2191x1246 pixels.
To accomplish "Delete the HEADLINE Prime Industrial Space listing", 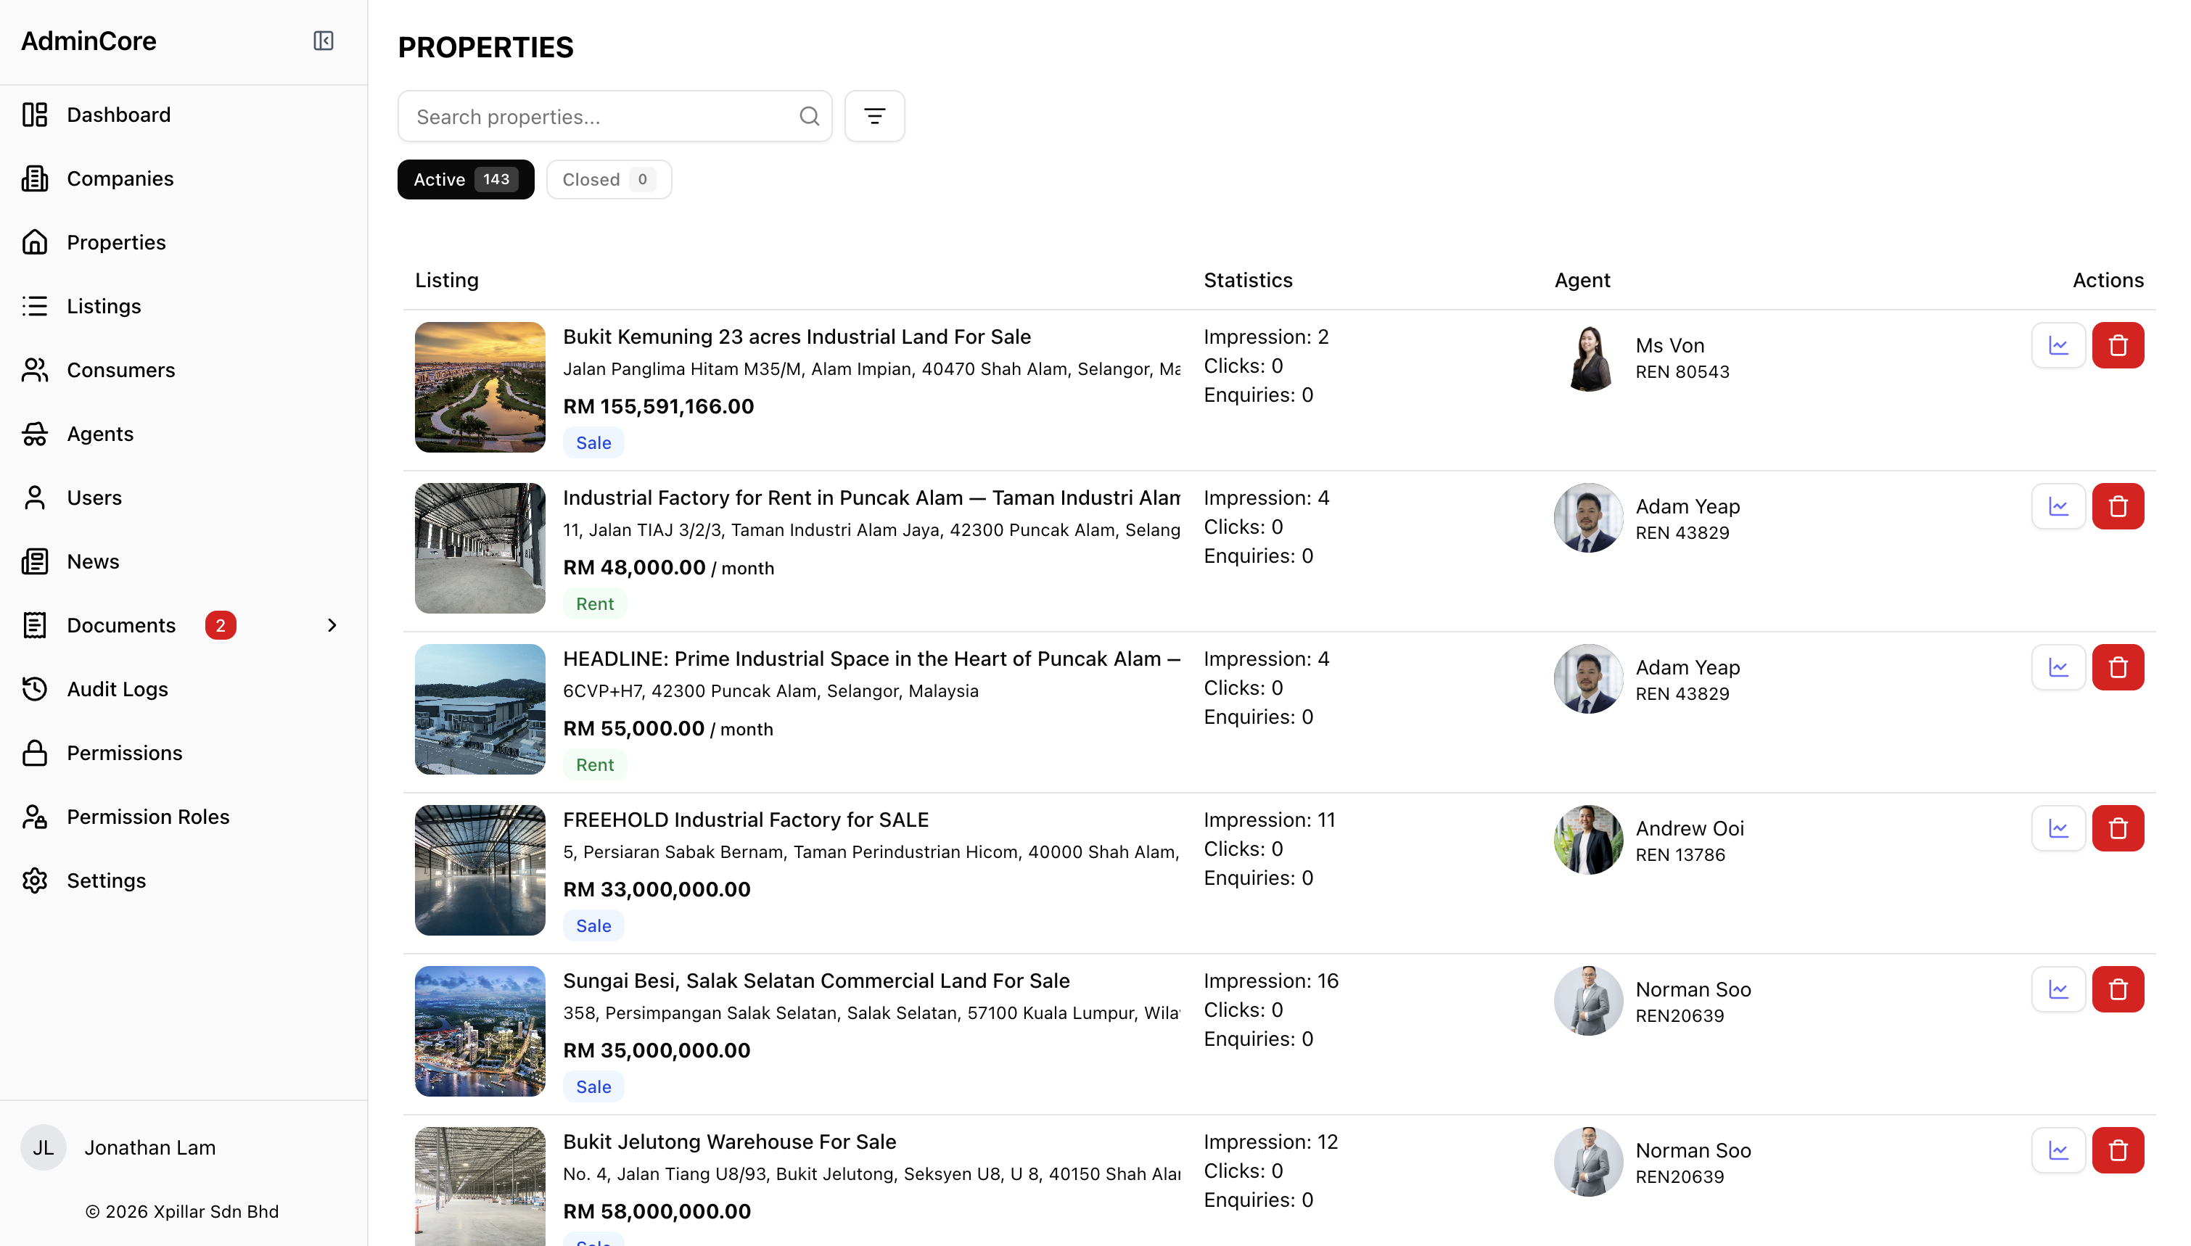I will point(2118,667).
